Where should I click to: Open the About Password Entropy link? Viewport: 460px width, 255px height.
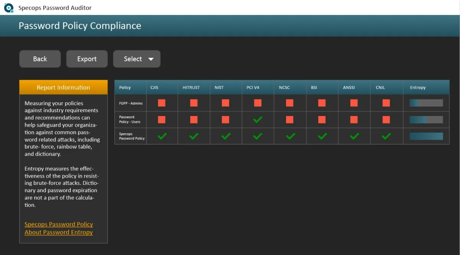[59, 232]
